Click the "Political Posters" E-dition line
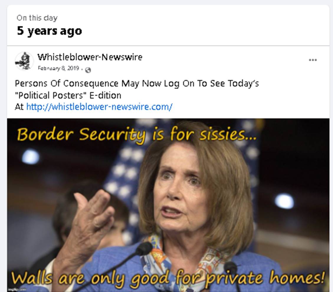This screenshot has width=333, height=292. pyautogui.click(x=68, y=95)
